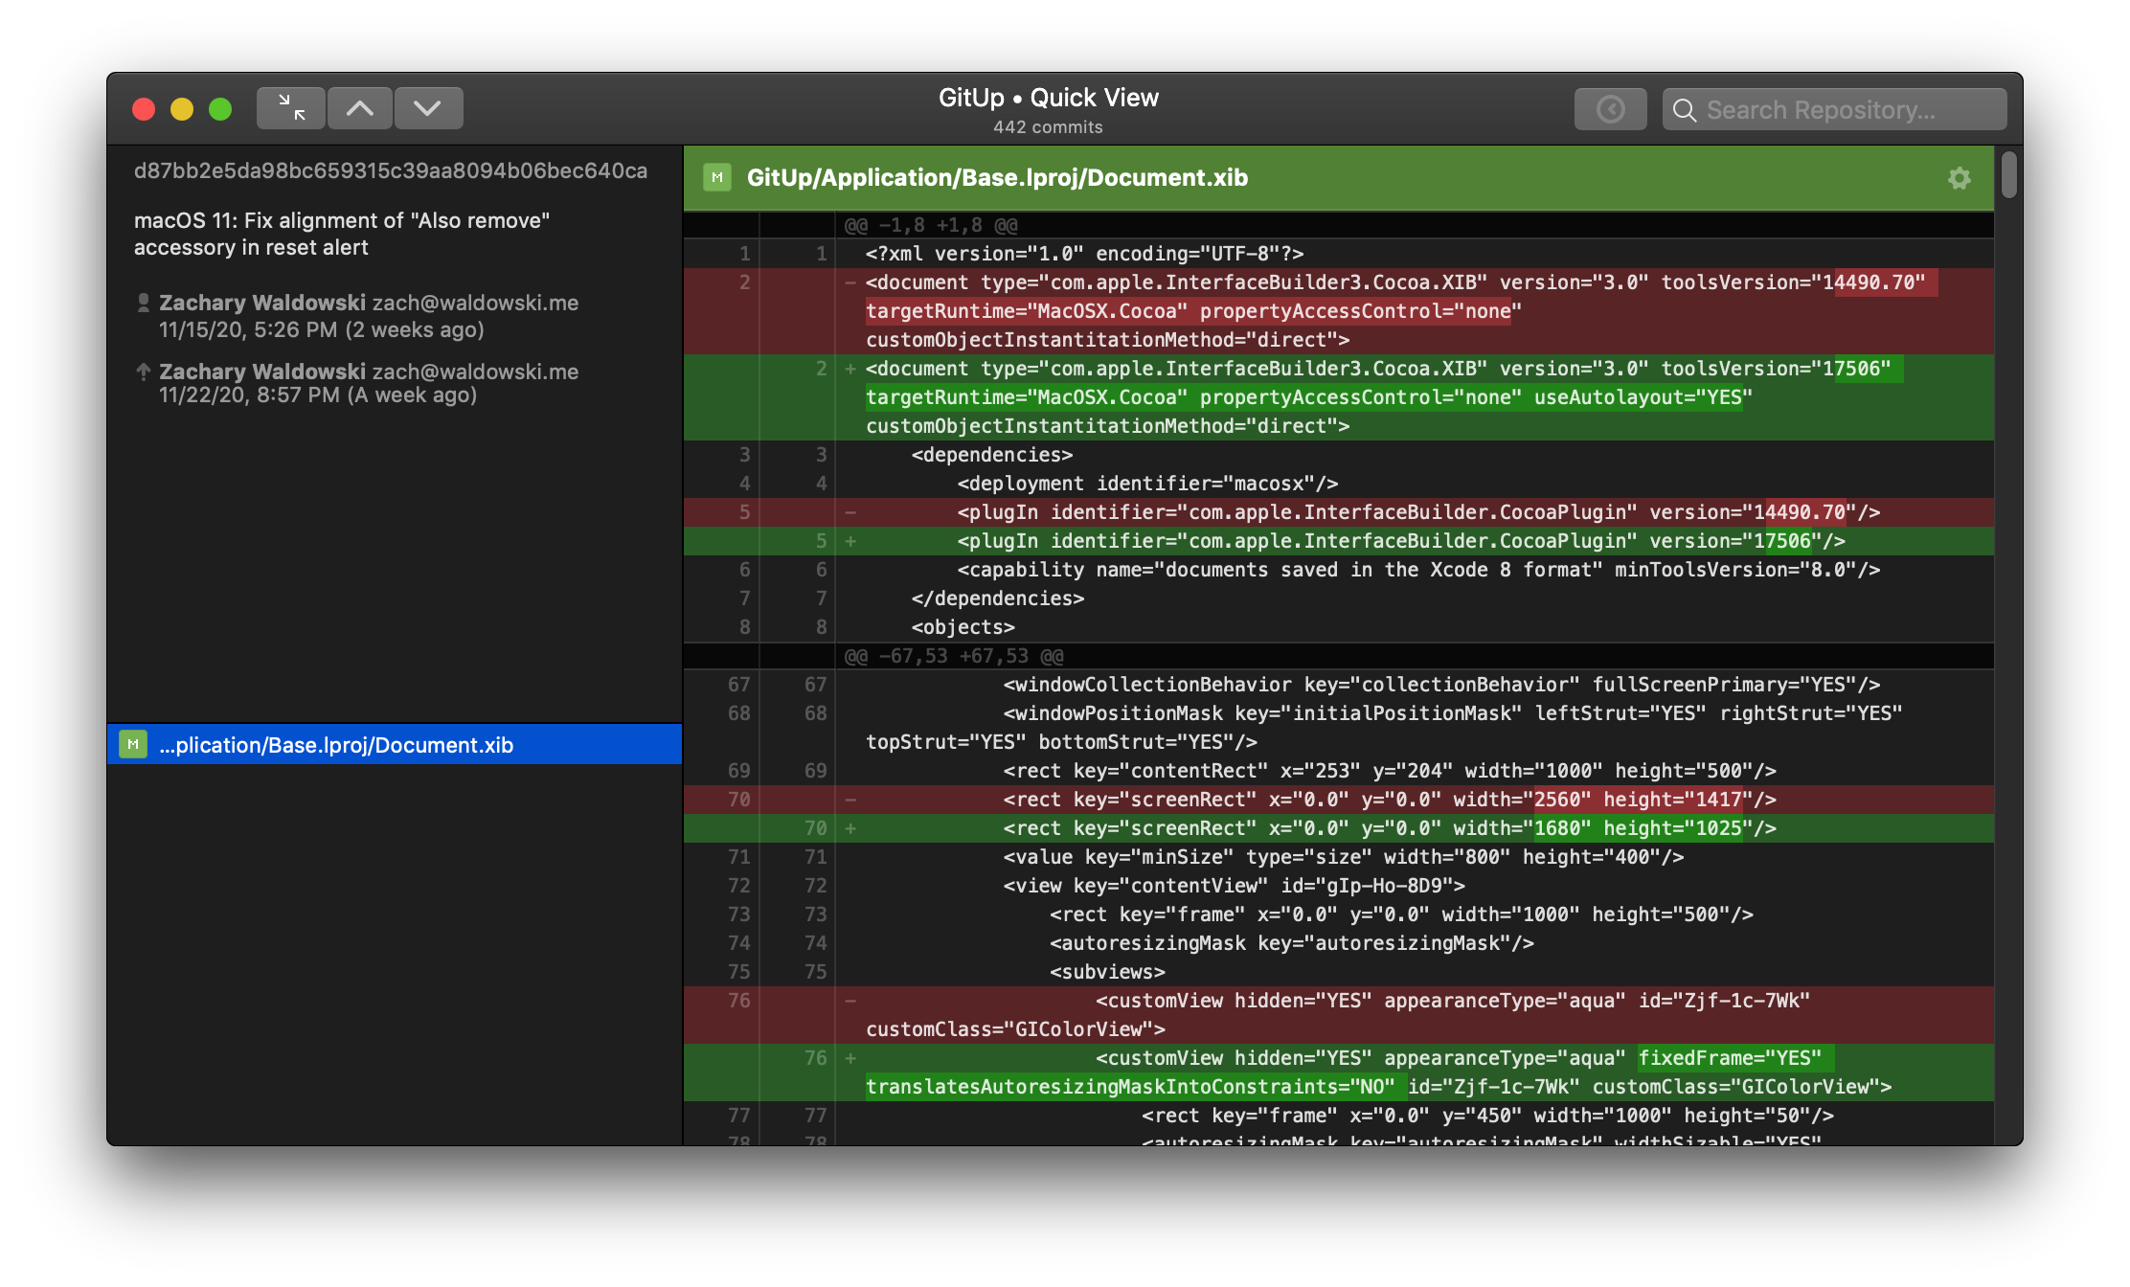Click the committer arrow icon
The image size is (2130, 1287).
(144, 372)
